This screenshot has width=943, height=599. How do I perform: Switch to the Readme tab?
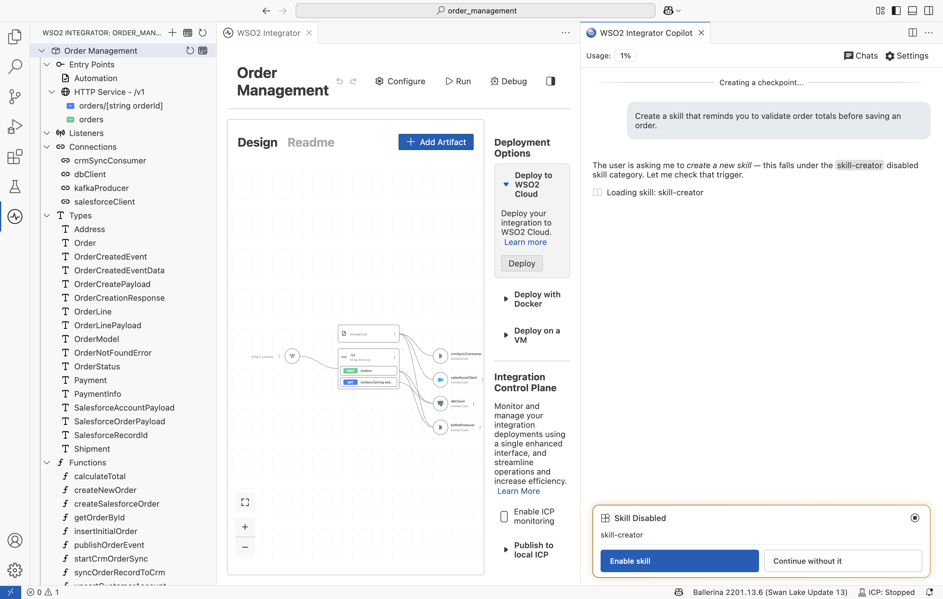click(x=311, y=142)
